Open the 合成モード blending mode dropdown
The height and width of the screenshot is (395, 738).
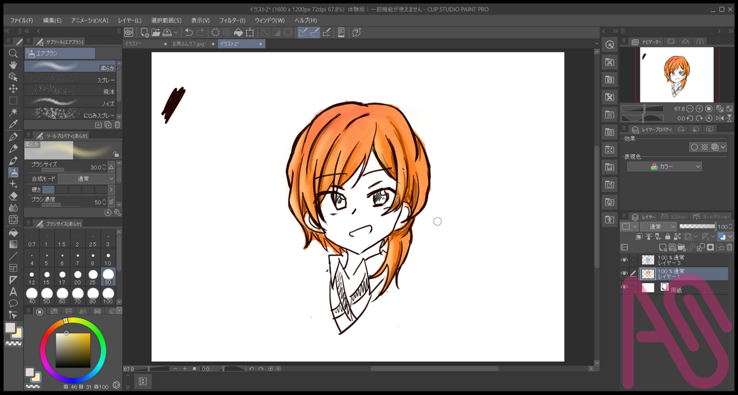pyautogui.click(x=87, y=179)
